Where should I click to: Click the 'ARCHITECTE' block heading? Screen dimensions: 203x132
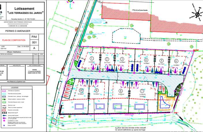pyautogui.click(x=16, y=65)
